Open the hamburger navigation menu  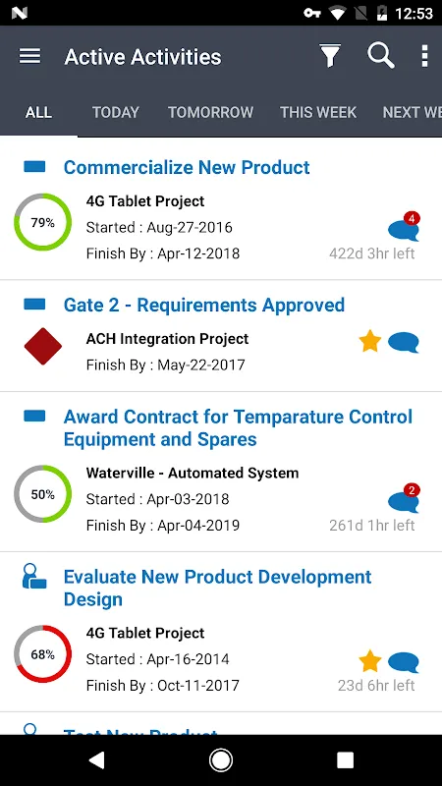[x=30, y=56]
